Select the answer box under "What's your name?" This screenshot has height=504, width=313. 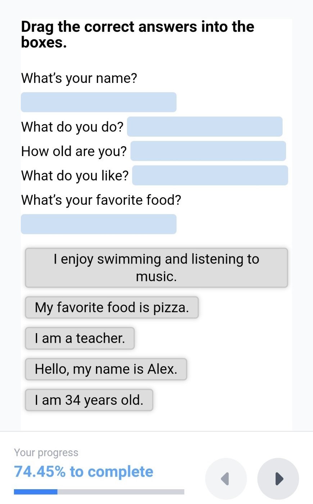99,102
